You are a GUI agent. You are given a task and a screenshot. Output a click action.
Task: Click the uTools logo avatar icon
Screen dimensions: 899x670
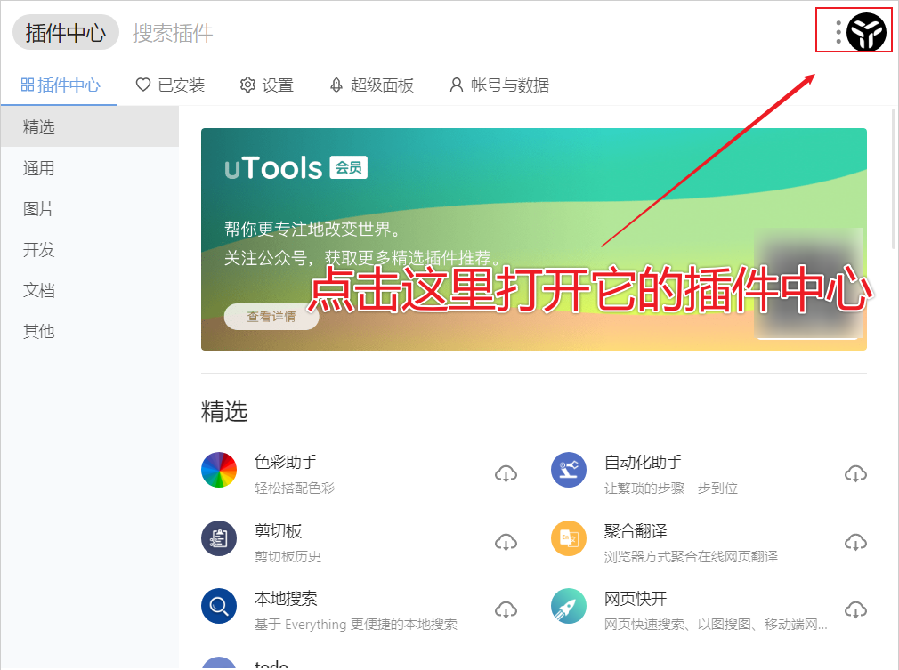[866, 32]
